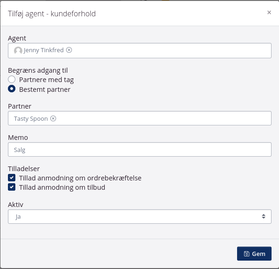This screenshot has height=269, width=279.
Task: Click the Partnere med tag label text
Action: click(x=47, y=80)
